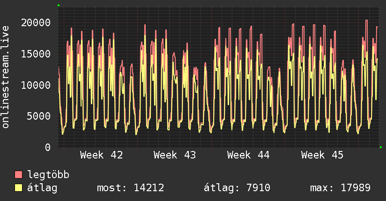
Task: Click the max: 17989 statistic
Action: [340, 188]
